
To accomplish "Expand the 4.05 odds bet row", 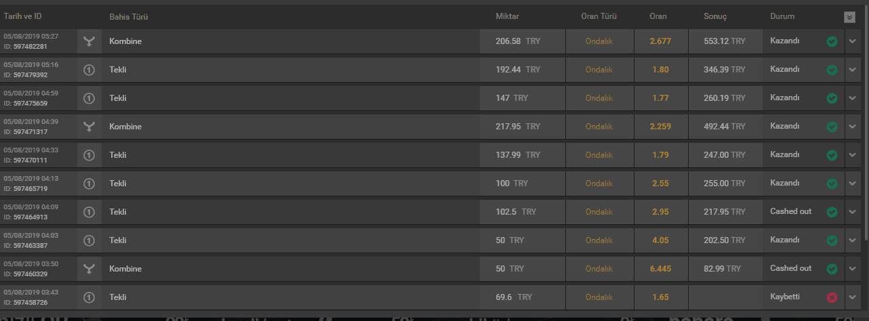I will tap(853, 240).
